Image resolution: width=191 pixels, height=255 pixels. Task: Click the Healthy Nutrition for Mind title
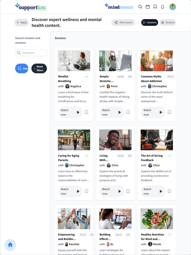[x=153, y=237]
